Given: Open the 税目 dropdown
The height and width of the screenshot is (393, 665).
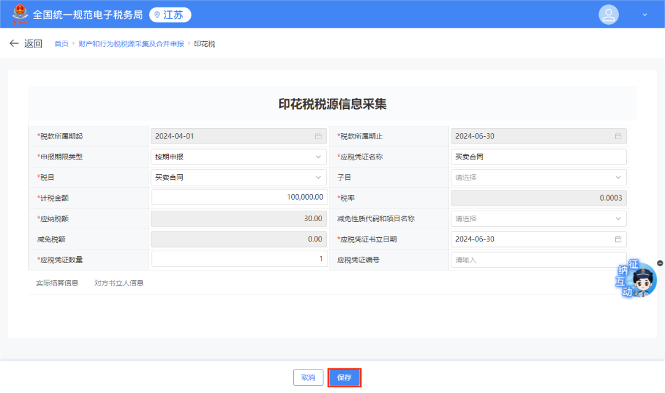Looking at the screenshot, I should pyautogui.click(x=319, y=177).
